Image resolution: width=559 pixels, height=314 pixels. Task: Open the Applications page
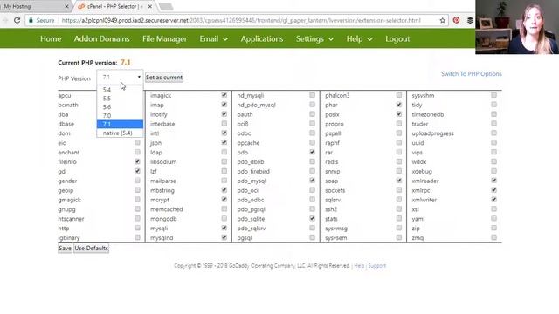pos(262,38)
